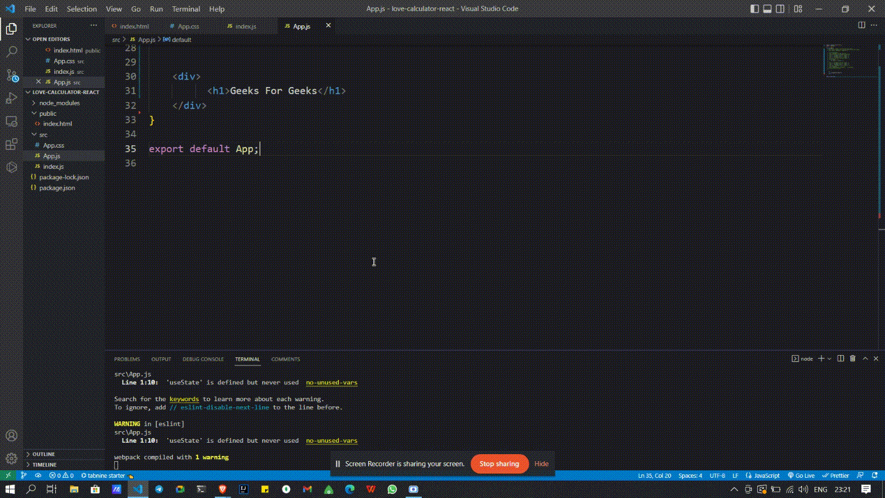
Task: Kill terminal with trash icon
Action: click(x=853, y=359)
